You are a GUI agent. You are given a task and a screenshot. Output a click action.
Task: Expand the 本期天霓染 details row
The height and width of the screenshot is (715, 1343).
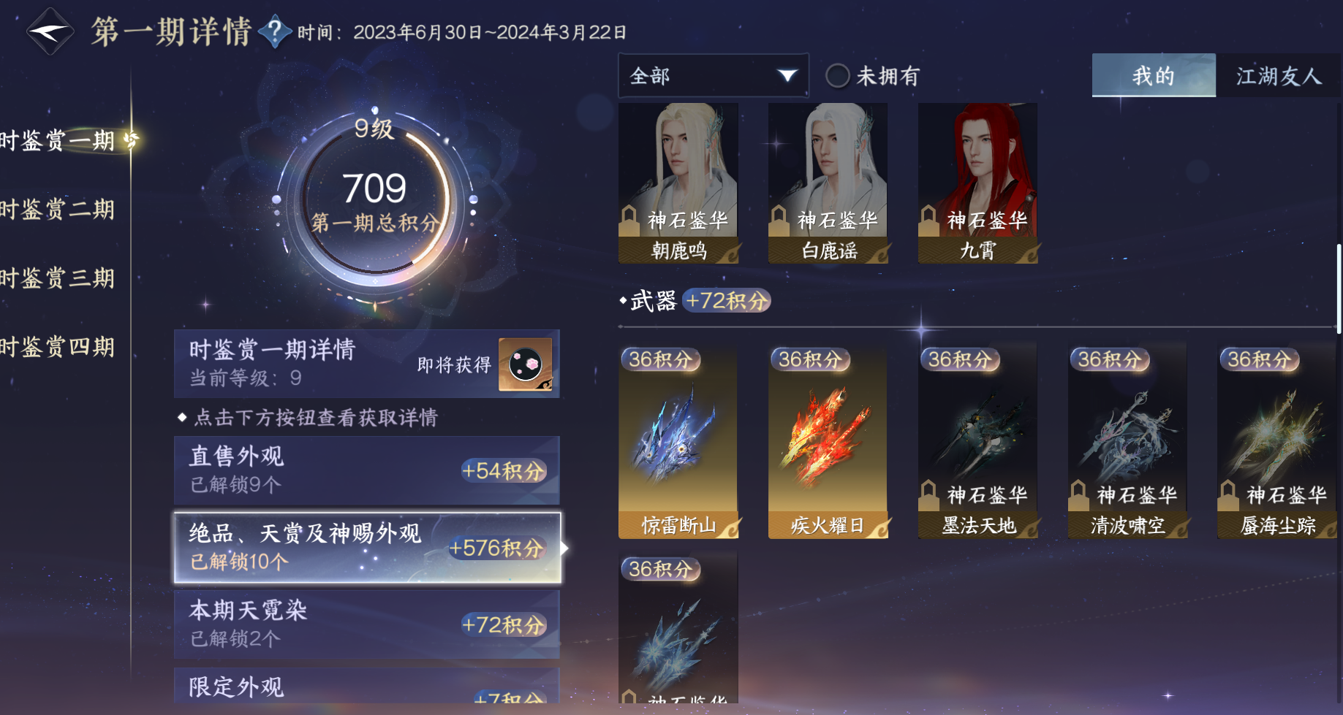[x=367, y=624]
